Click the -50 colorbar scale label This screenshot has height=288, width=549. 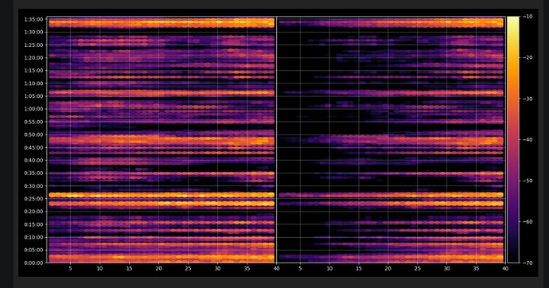tap(528, 181)
